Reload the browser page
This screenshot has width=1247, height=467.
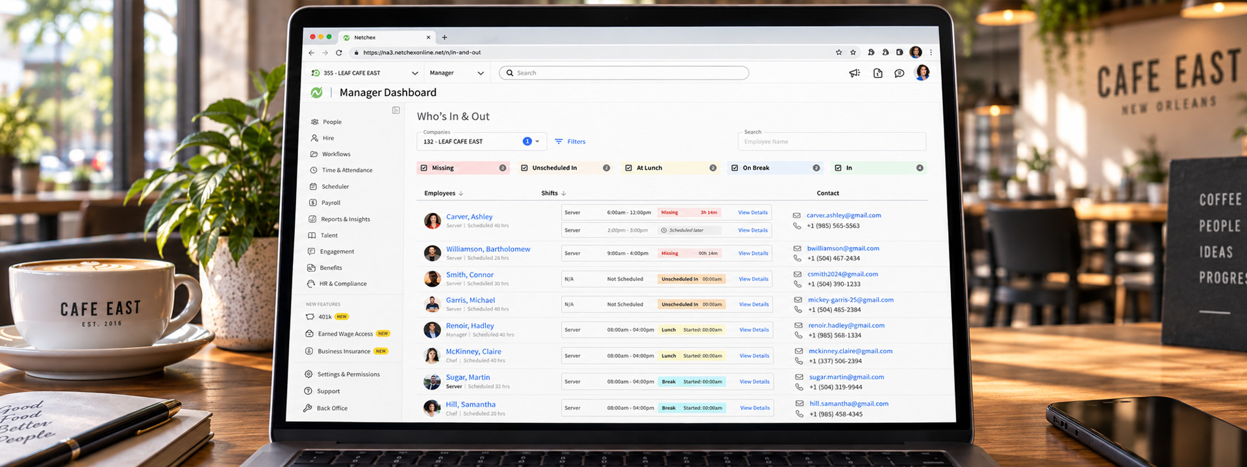pos(338,53)
